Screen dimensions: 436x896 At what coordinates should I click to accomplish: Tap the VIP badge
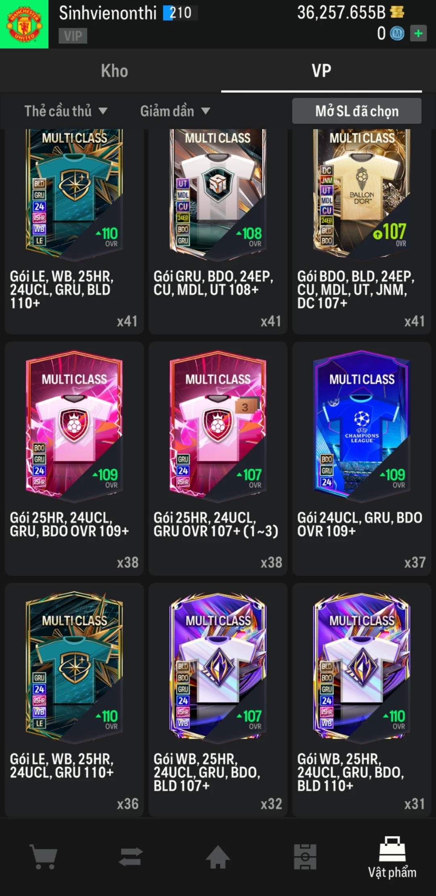pyautogui.click(x=73, y=36)
